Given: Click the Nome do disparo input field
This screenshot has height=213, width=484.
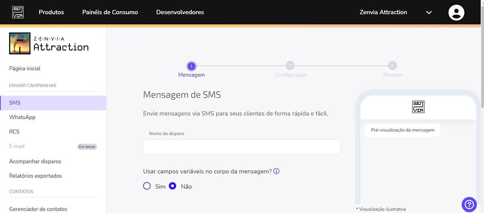Looking at the screenshot, I should [242, 147].
